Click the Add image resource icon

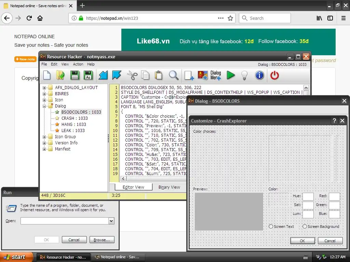point(203,75)
